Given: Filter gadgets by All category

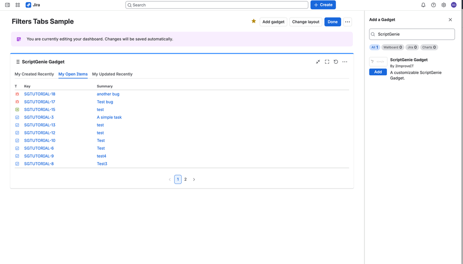Looking at the screenshot, I should tap(374, 47).
